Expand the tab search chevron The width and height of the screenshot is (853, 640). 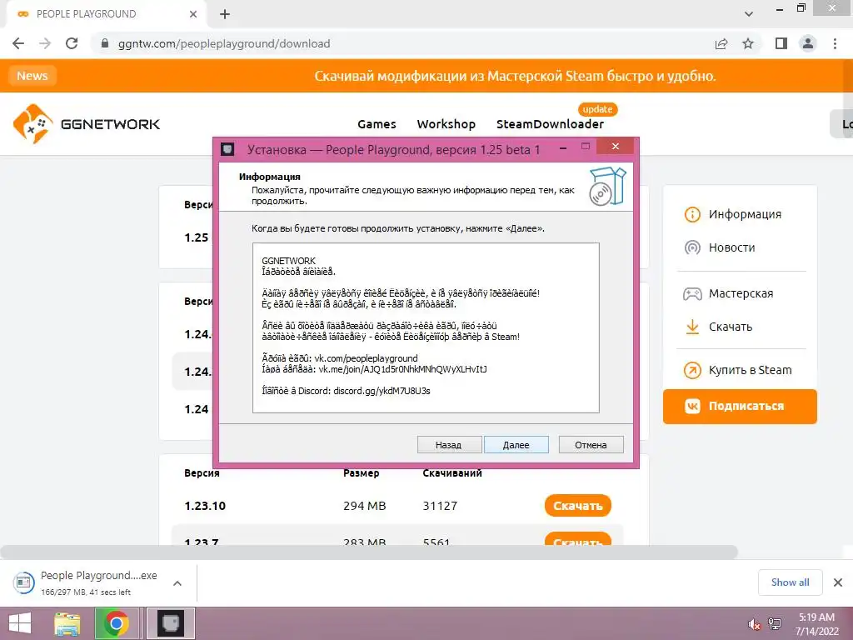pyautogui.click(x=749, y=14)
